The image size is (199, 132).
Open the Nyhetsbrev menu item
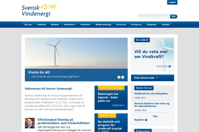(69, 25)
